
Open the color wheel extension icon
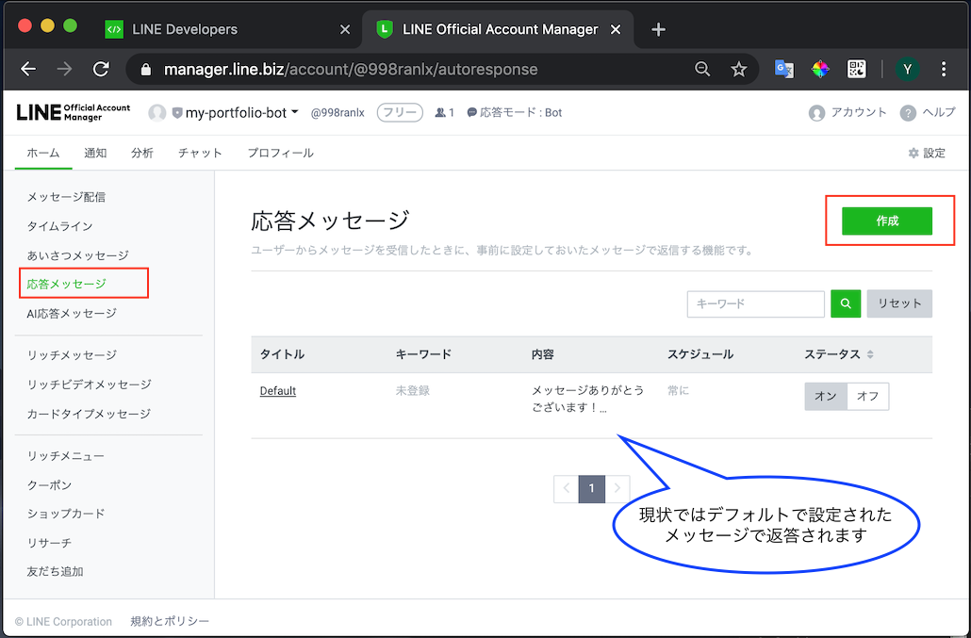coord(820,69)
